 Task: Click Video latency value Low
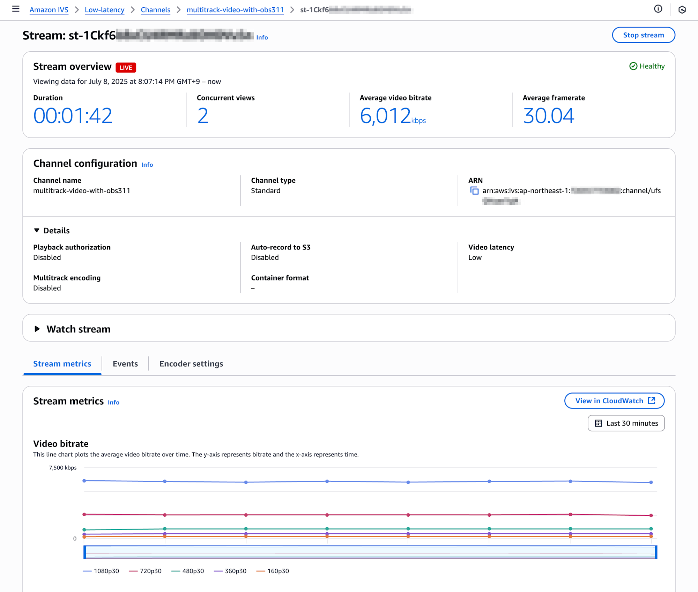(475, 257)
